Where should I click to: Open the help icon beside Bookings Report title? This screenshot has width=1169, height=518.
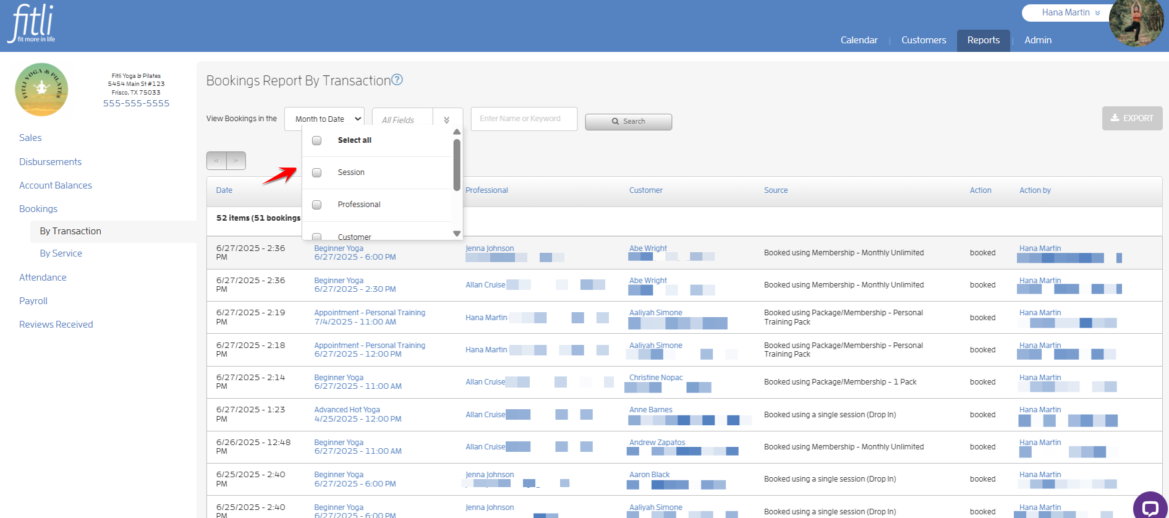(x=397, y=80)
